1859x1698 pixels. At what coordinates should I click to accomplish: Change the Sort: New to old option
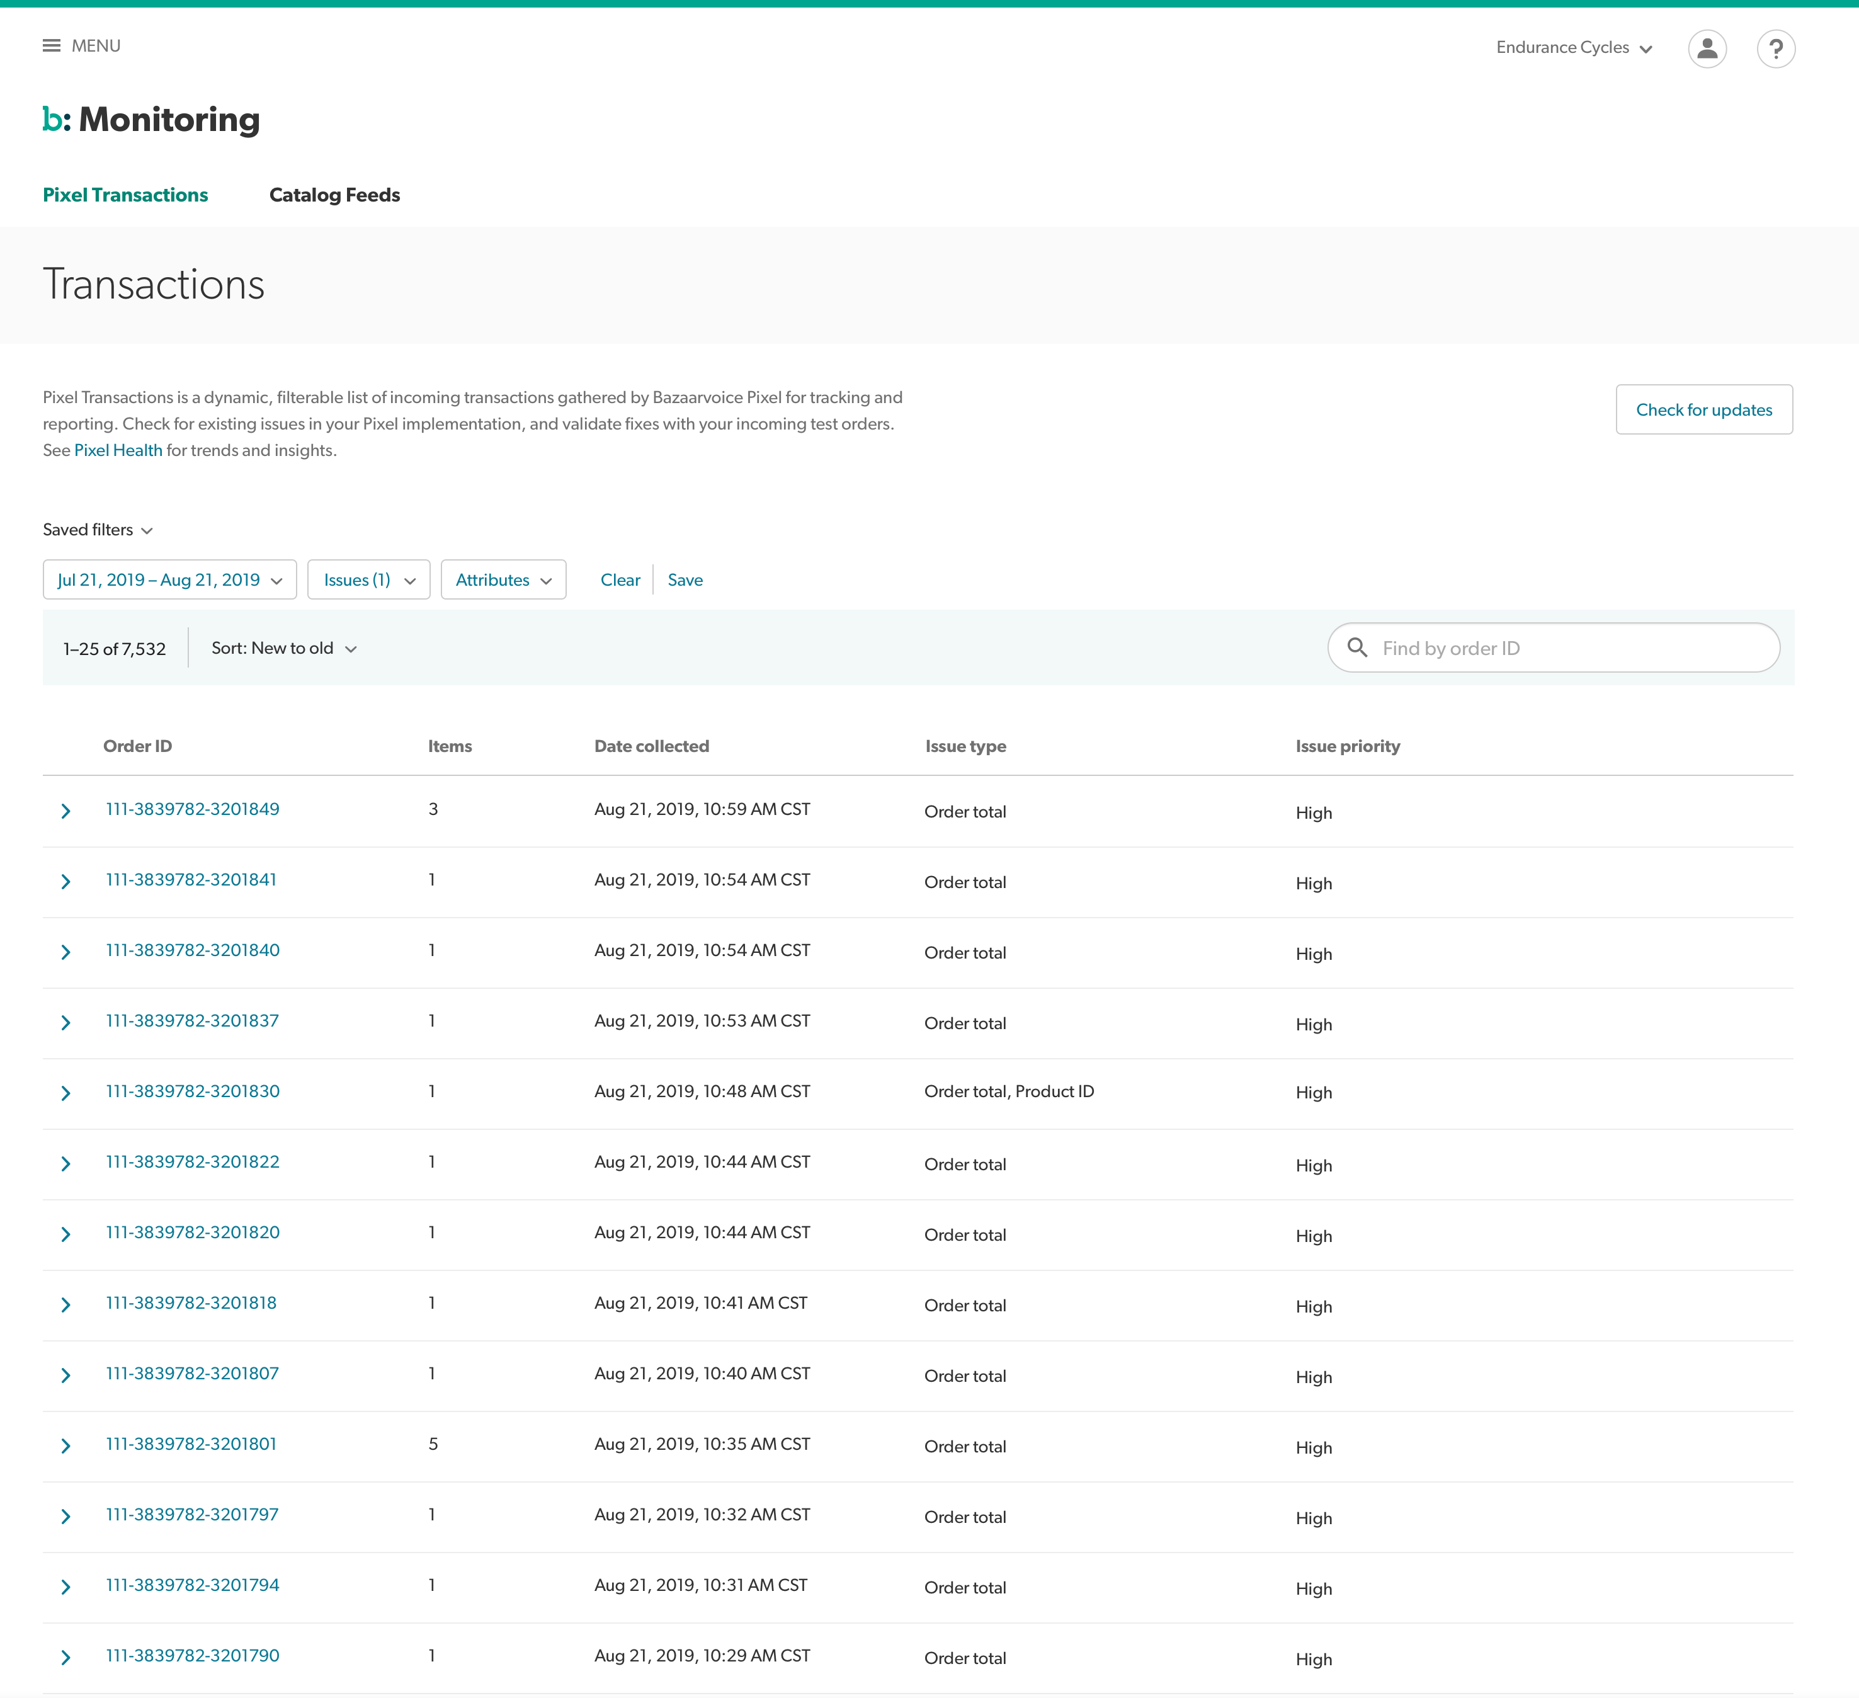point(284,648)
